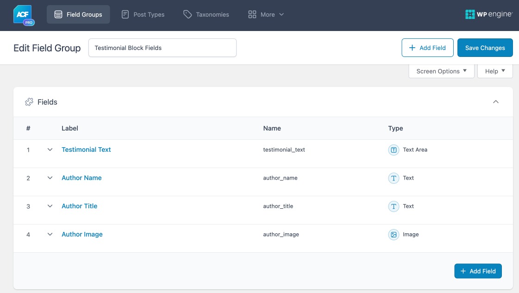Click the WP Engine logo
The image size is (519, 293).
488,14
